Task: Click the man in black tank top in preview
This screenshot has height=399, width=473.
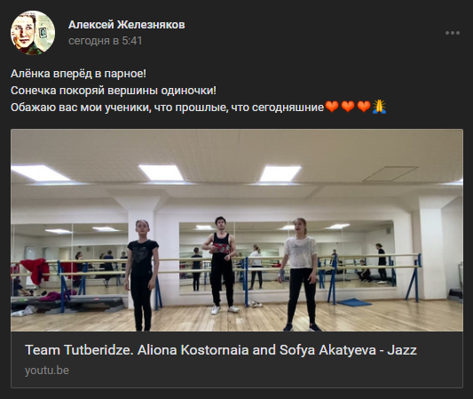Action: (221, 265)
